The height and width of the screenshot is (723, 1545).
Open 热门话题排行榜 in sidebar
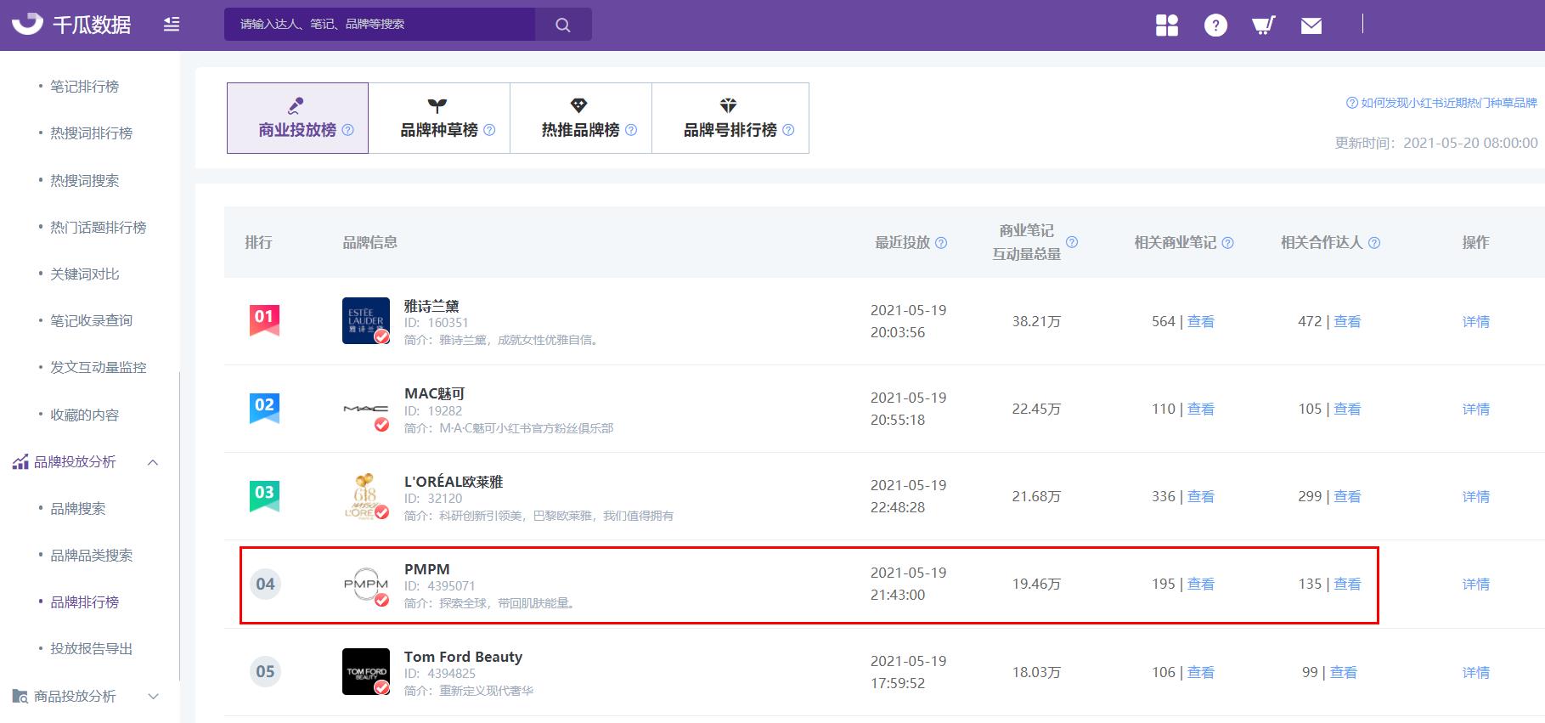pos(98,228)
